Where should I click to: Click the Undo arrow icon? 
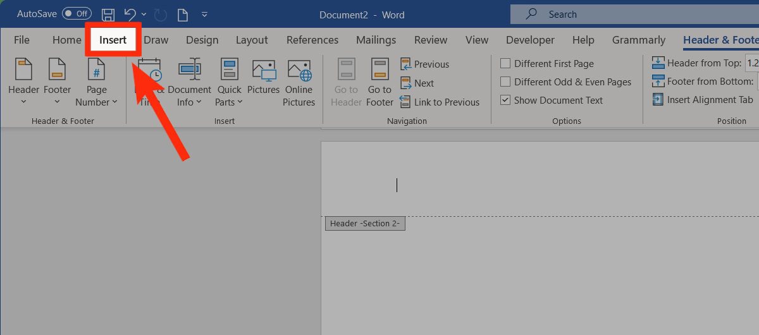(130, 14)
